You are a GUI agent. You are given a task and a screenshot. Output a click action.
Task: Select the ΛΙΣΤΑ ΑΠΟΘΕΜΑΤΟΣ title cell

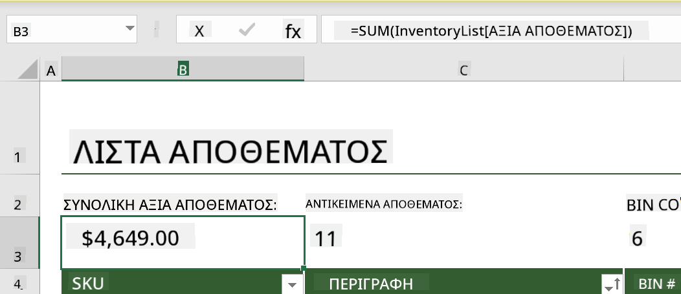[x=230, y=151]
